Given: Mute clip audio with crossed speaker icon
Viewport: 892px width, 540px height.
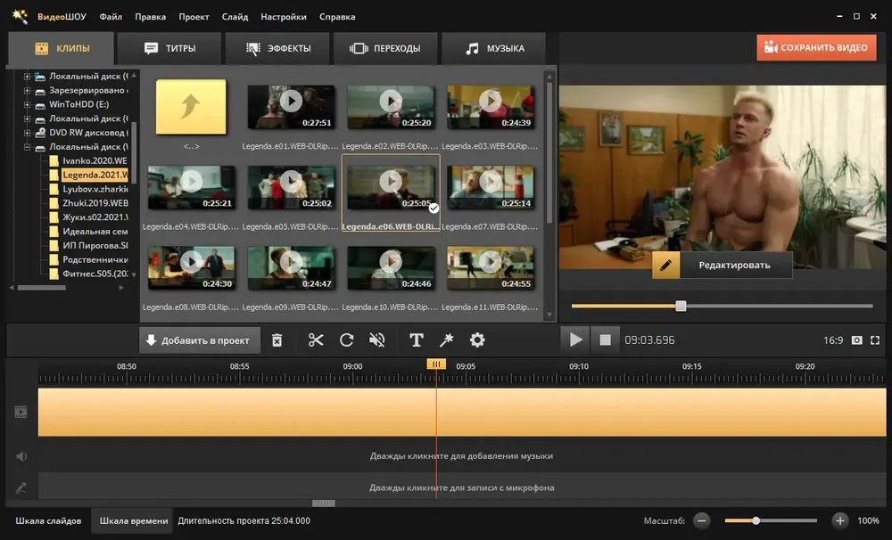Looking at the screenshot, I should pos(376,340).
